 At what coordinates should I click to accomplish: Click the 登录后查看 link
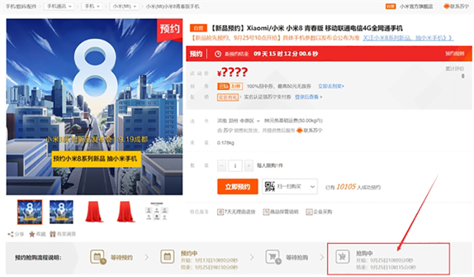(x=309, y=97)
